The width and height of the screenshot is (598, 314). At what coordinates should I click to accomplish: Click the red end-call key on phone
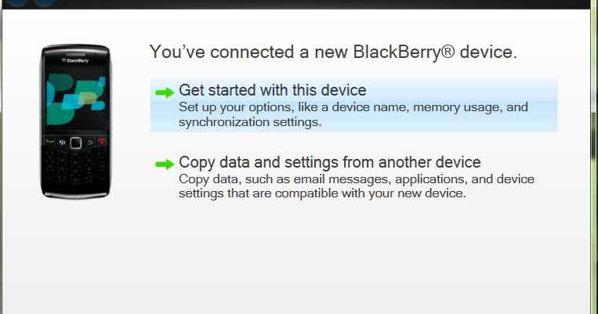pos(102,143)
